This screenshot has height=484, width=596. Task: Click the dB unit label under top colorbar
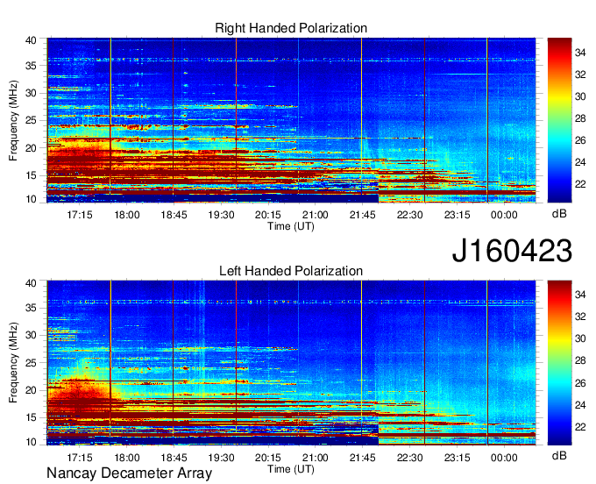(x=559, y=213)
